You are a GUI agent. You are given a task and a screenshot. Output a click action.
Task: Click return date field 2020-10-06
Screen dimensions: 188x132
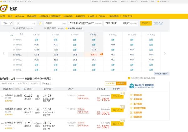[x=121, y=23]
